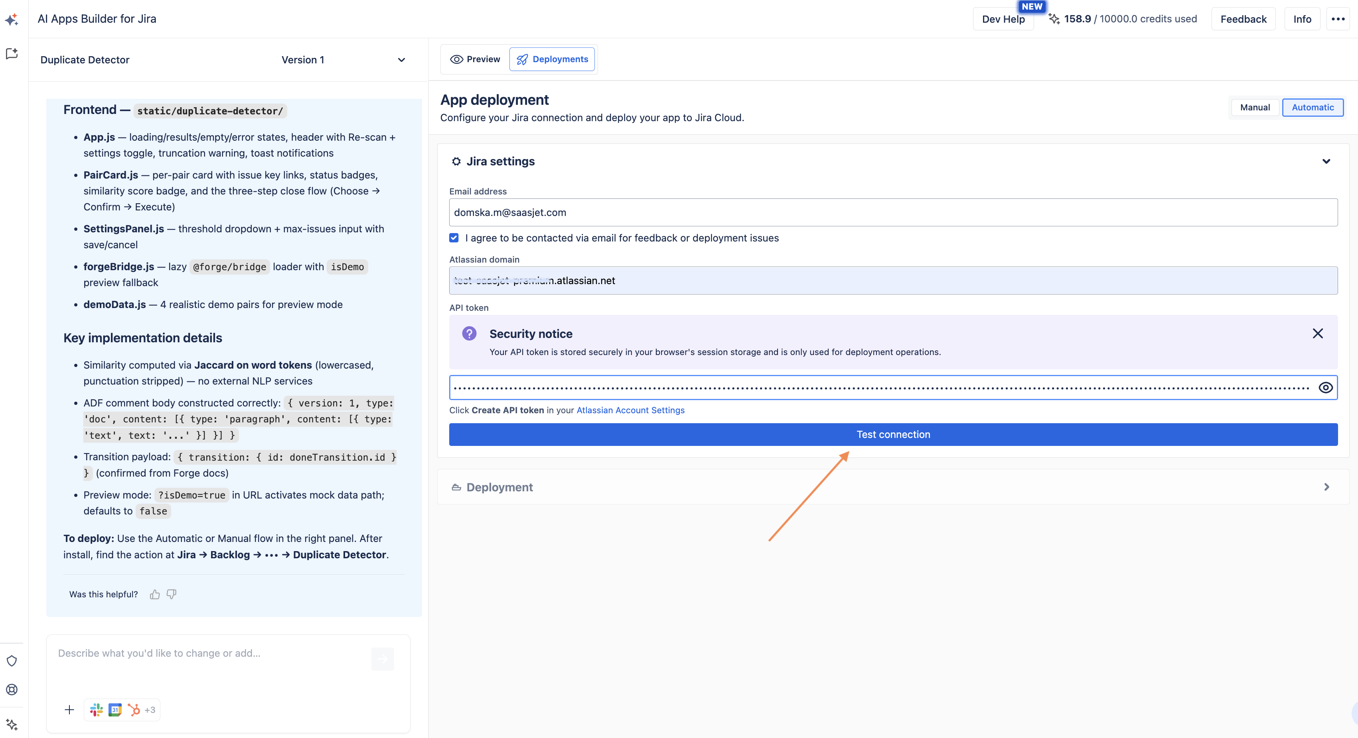Open the three-dots more menu in the header
This screenshot has height=738, width=1358.
1338,19
